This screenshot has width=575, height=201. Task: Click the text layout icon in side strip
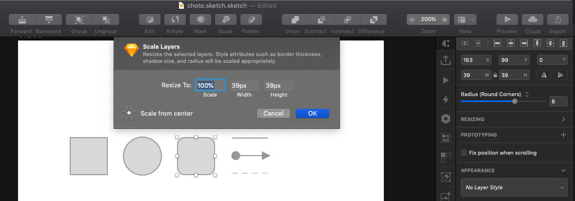tap(446, 138)
